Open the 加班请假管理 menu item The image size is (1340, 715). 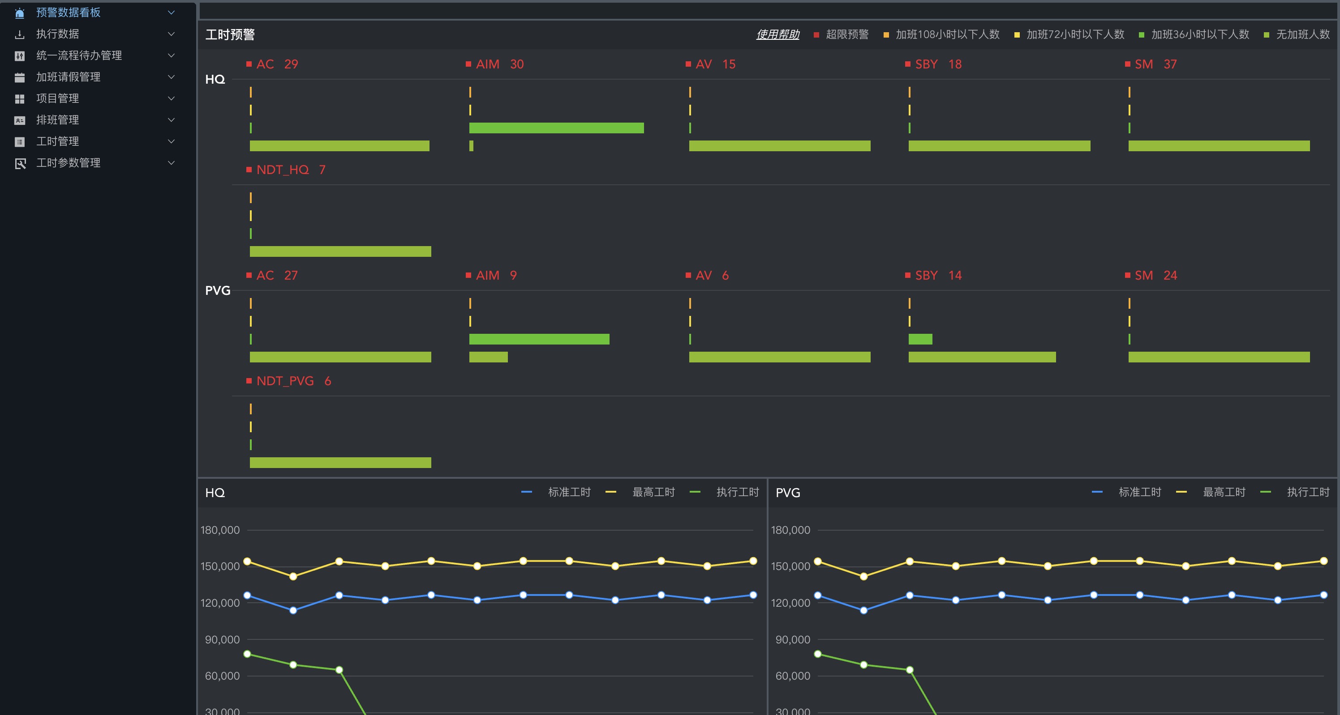click(98, 77)
